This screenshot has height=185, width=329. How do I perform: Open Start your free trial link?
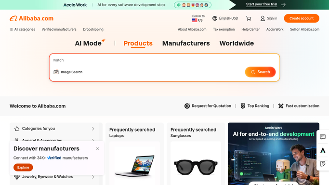(x=262, y=4)
